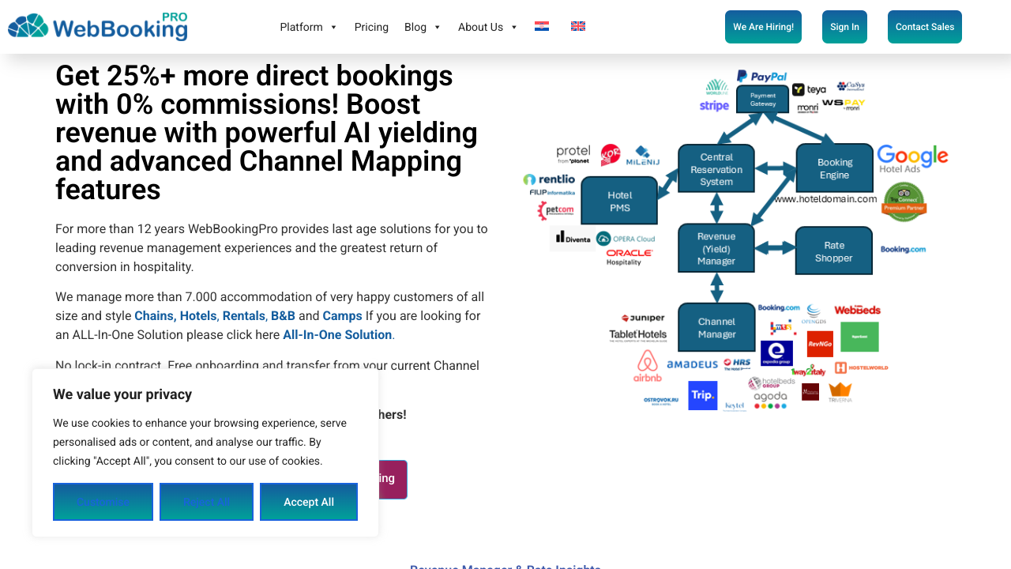Click the Airbnb logo in the diagram
Viewport: 1011px width, 569px height.
tap(647, 366)
